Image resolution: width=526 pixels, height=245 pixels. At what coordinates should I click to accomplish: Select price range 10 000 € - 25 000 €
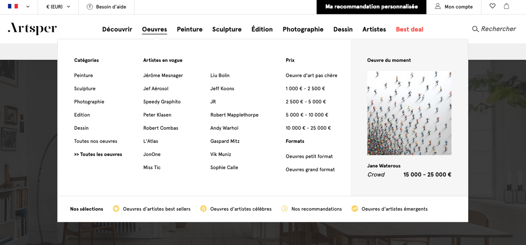pos(308,128)
